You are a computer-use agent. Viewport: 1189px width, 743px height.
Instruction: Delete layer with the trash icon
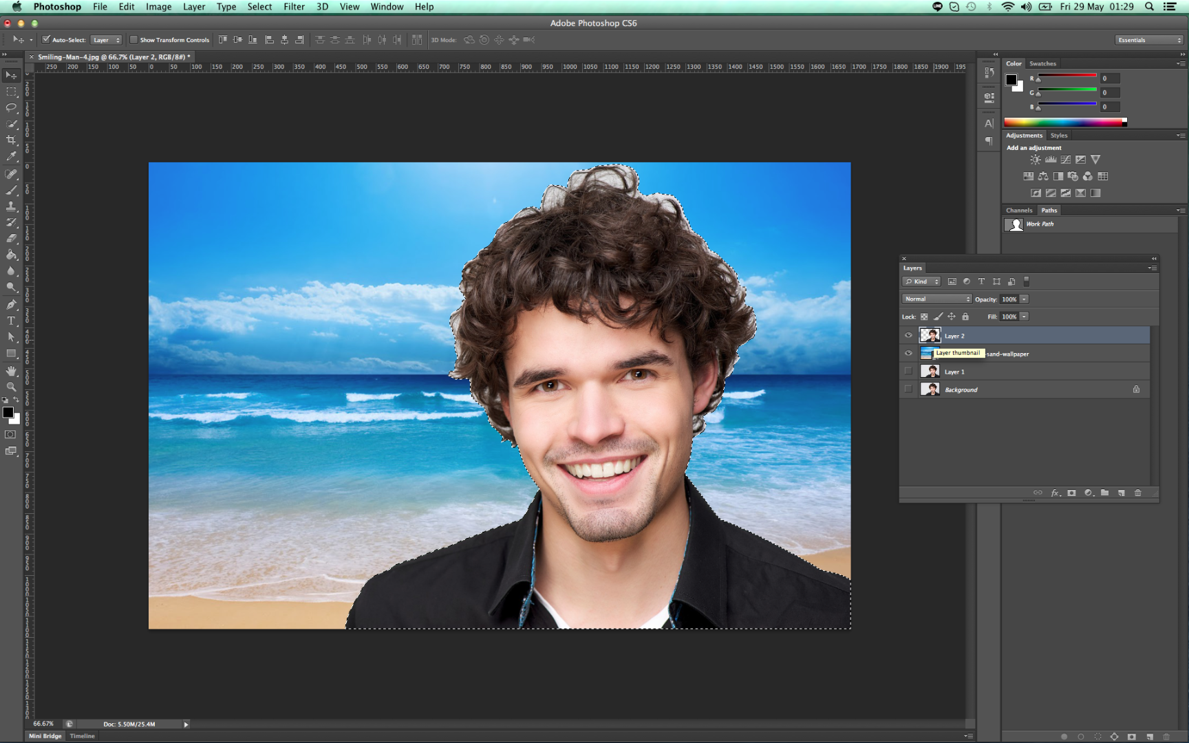[x=1137, y=493]
